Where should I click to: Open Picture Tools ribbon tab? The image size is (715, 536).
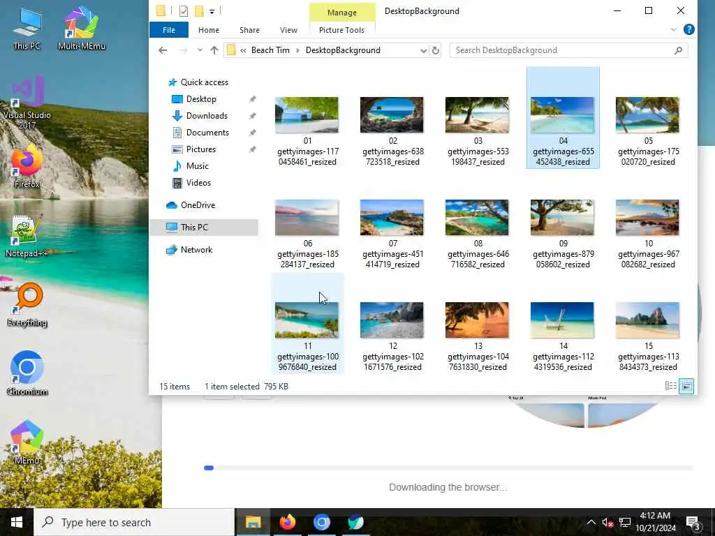pos(341,29)
